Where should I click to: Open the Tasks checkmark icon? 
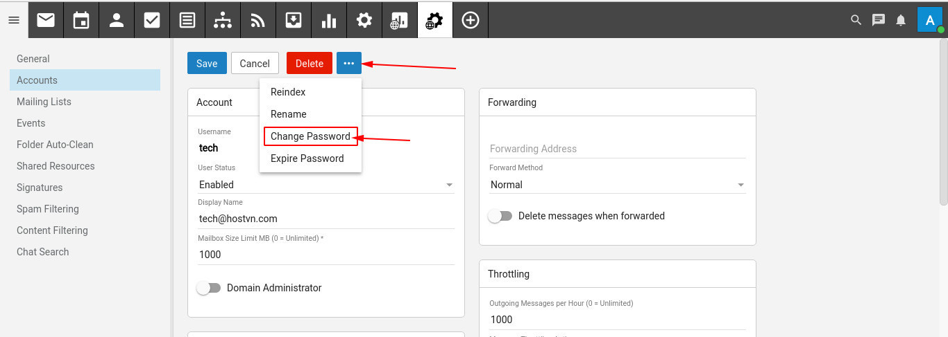point(152,20)
